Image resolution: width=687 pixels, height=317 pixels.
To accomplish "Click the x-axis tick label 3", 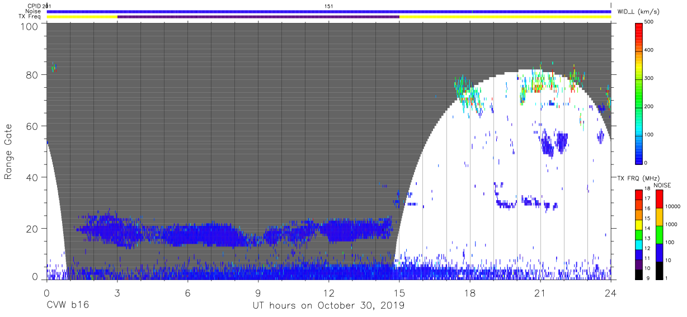I will click(x=117, y=293).
